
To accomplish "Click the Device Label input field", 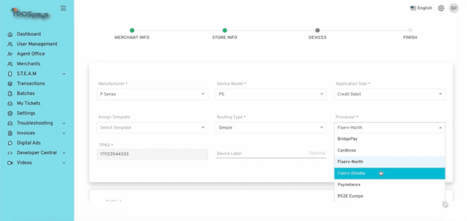I will 271,153.
